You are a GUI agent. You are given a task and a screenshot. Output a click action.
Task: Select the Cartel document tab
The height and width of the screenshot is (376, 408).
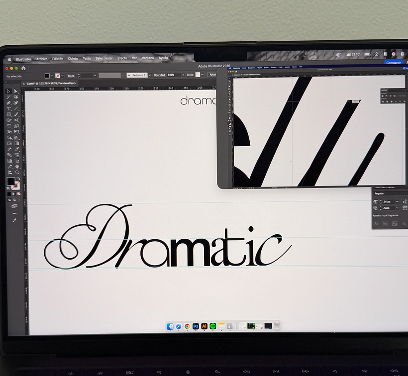pyautogui.click(x=51, y=84)
